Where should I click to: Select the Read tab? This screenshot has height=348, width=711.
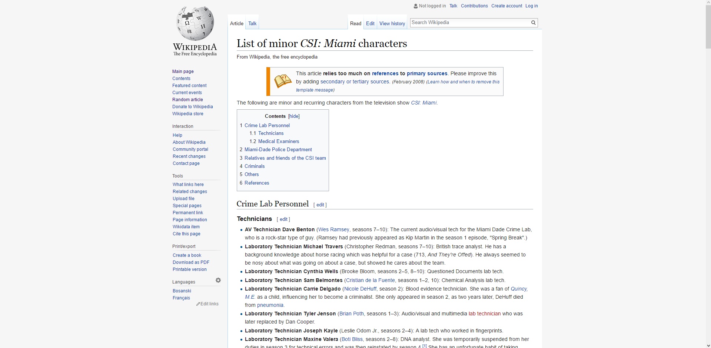[356, 23]
